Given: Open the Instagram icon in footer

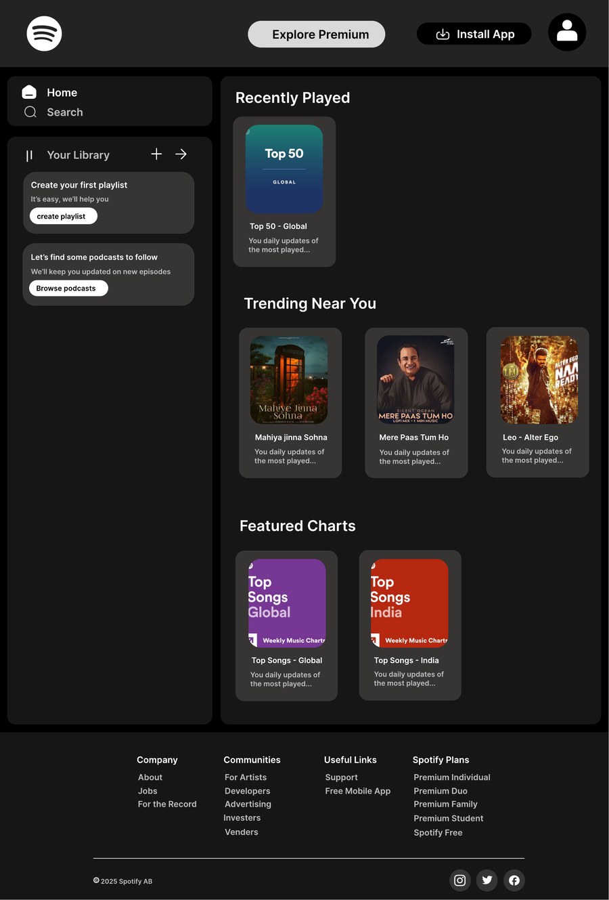Looking at the screenshot, I should click(x=460, y=880).
